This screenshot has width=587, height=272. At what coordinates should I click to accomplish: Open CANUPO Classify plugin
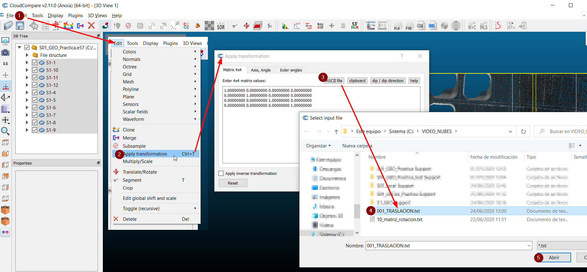coord(382,26)
